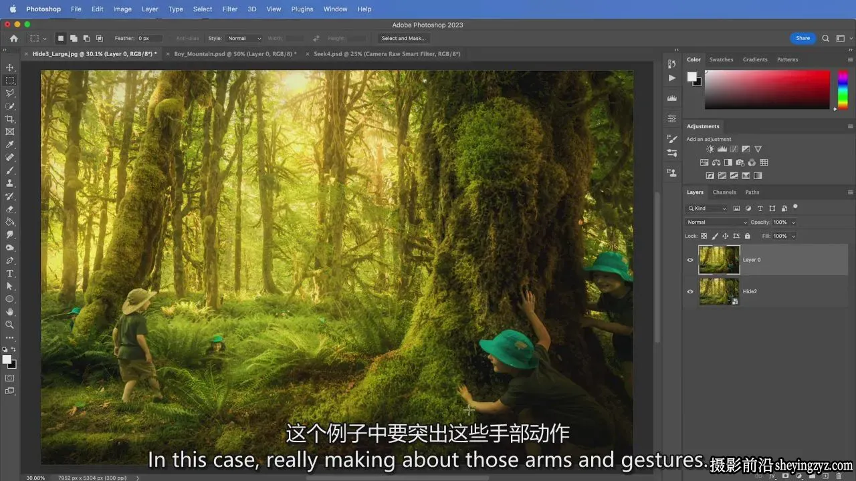Select the Pen tool
856x481 pixels.
tap(10, 261)
